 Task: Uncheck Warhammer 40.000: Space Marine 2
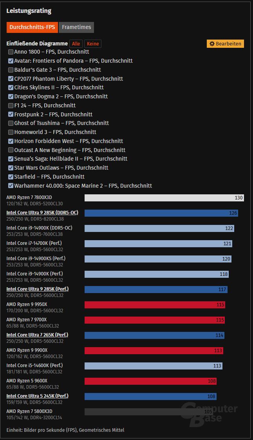[11, 185]
